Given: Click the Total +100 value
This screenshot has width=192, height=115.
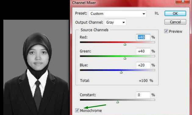Looking at the screenshot, I should click(x=146, y=80).
